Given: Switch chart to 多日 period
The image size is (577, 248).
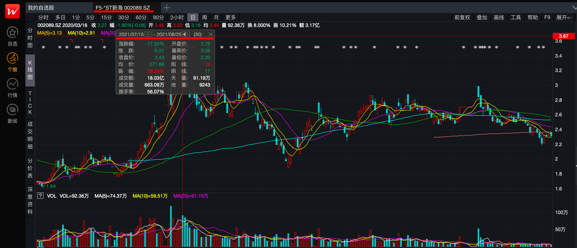Looking at the screenshot, I should pos(60,17).
